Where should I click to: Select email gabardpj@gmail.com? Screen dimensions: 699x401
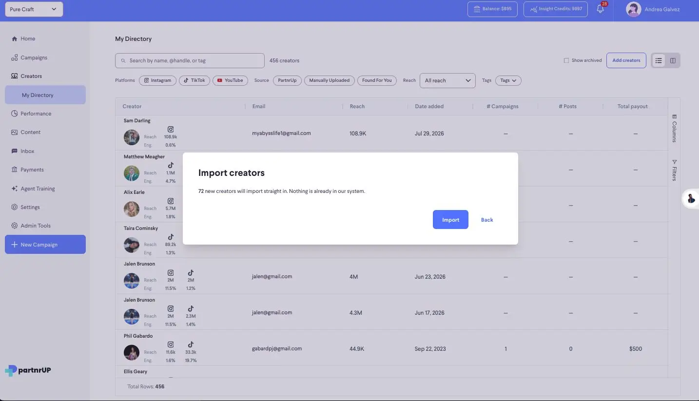pos(277,348)
